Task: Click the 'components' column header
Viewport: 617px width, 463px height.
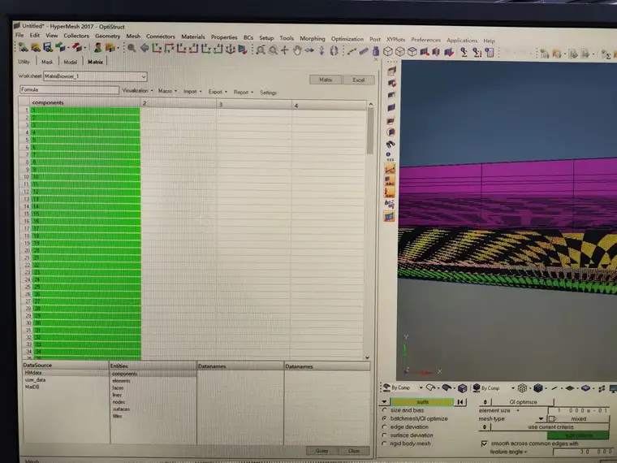Action: (85, 102)
